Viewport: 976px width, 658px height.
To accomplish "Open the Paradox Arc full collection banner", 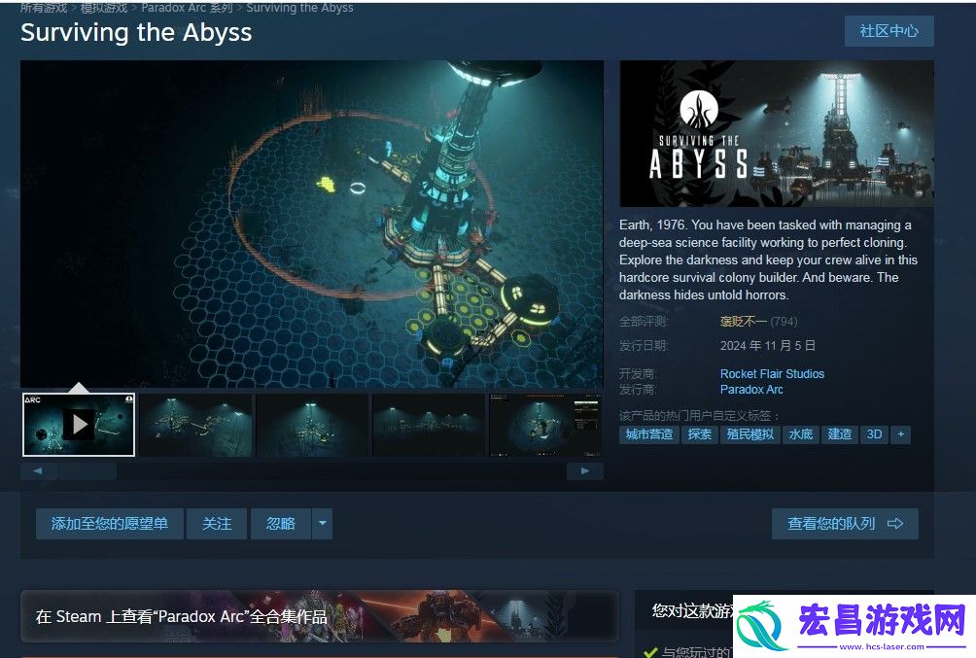I will [x=320, y=616].
